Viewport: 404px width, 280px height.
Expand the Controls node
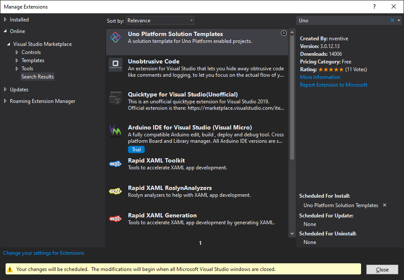[17, 52]
